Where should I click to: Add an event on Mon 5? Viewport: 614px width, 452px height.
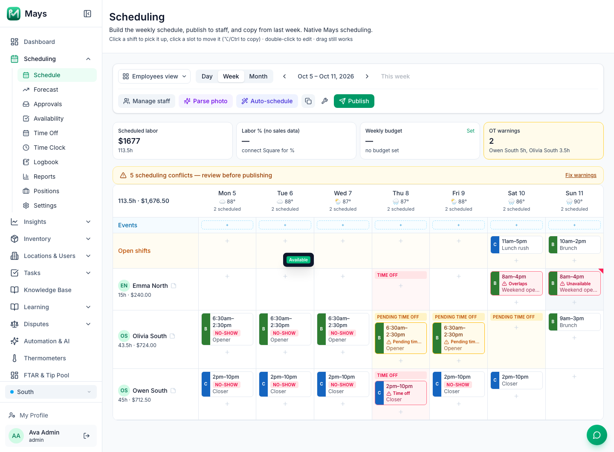(227, 225)
